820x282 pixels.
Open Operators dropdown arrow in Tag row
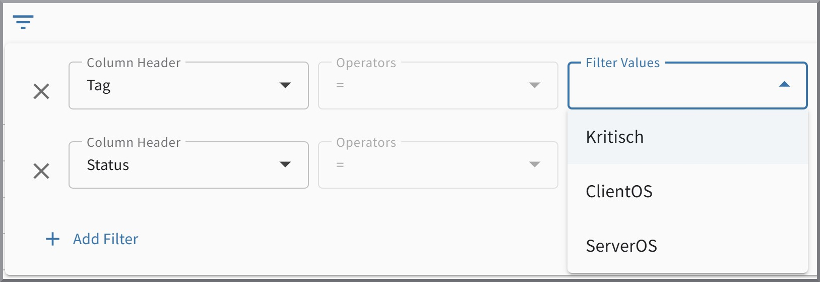(x=535, y=85)
